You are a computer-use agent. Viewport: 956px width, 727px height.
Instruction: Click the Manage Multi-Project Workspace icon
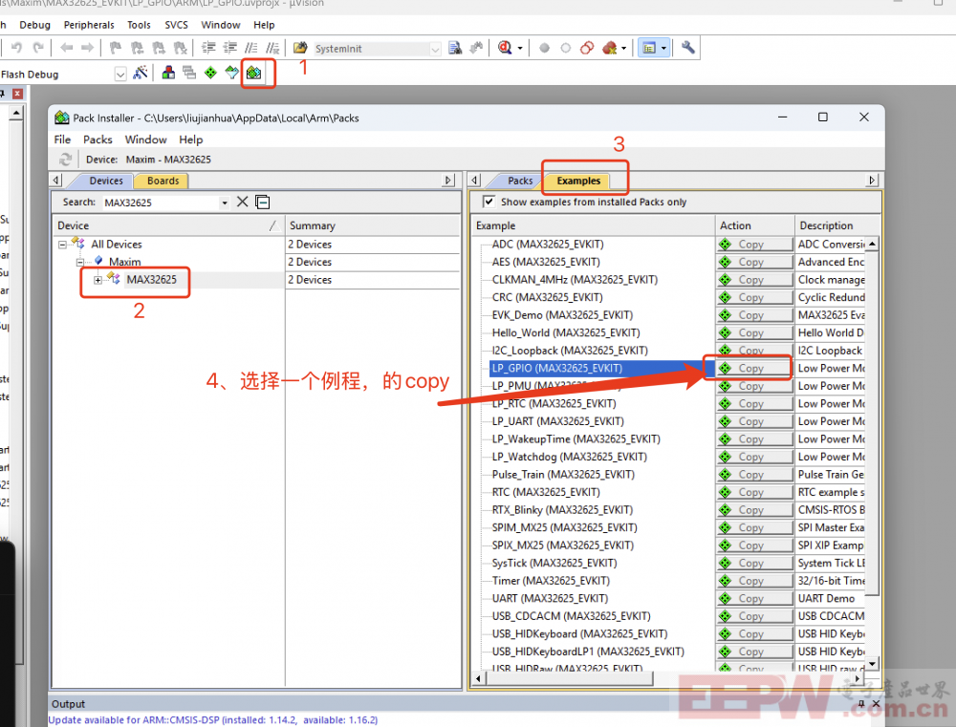(x=189, y=74)
